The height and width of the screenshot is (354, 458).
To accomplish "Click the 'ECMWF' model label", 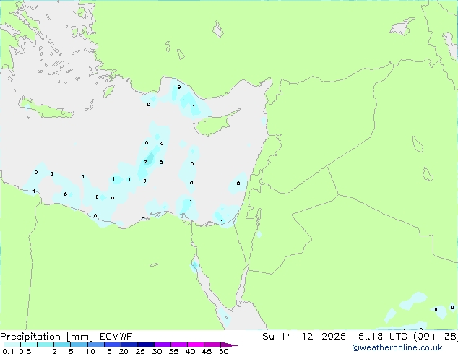I will click(x=116, y=337).
